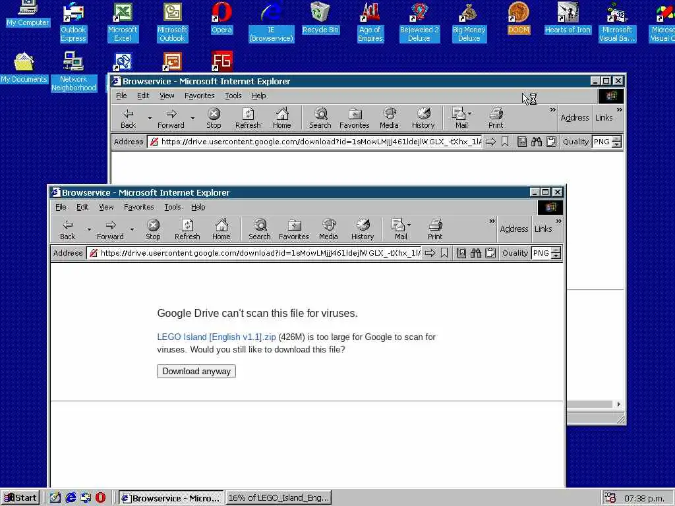This screenshot has width=675, height=506.
Task: Open View menu in front Browservice window
Action: pos(106,207)
